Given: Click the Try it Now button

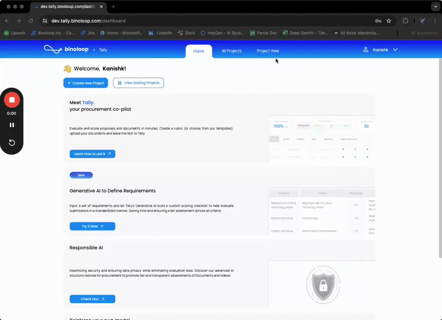Looking at the screenshot, I should [x=92, y=226].
